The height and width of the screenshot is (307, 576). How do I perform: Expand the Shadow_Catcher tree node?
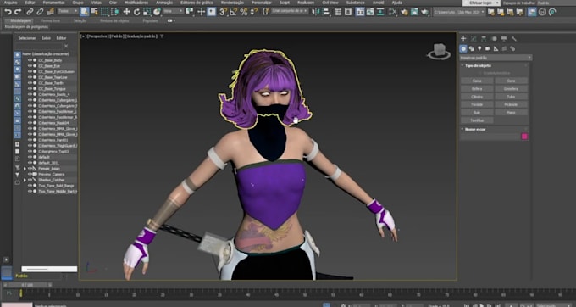click(25, 180)
